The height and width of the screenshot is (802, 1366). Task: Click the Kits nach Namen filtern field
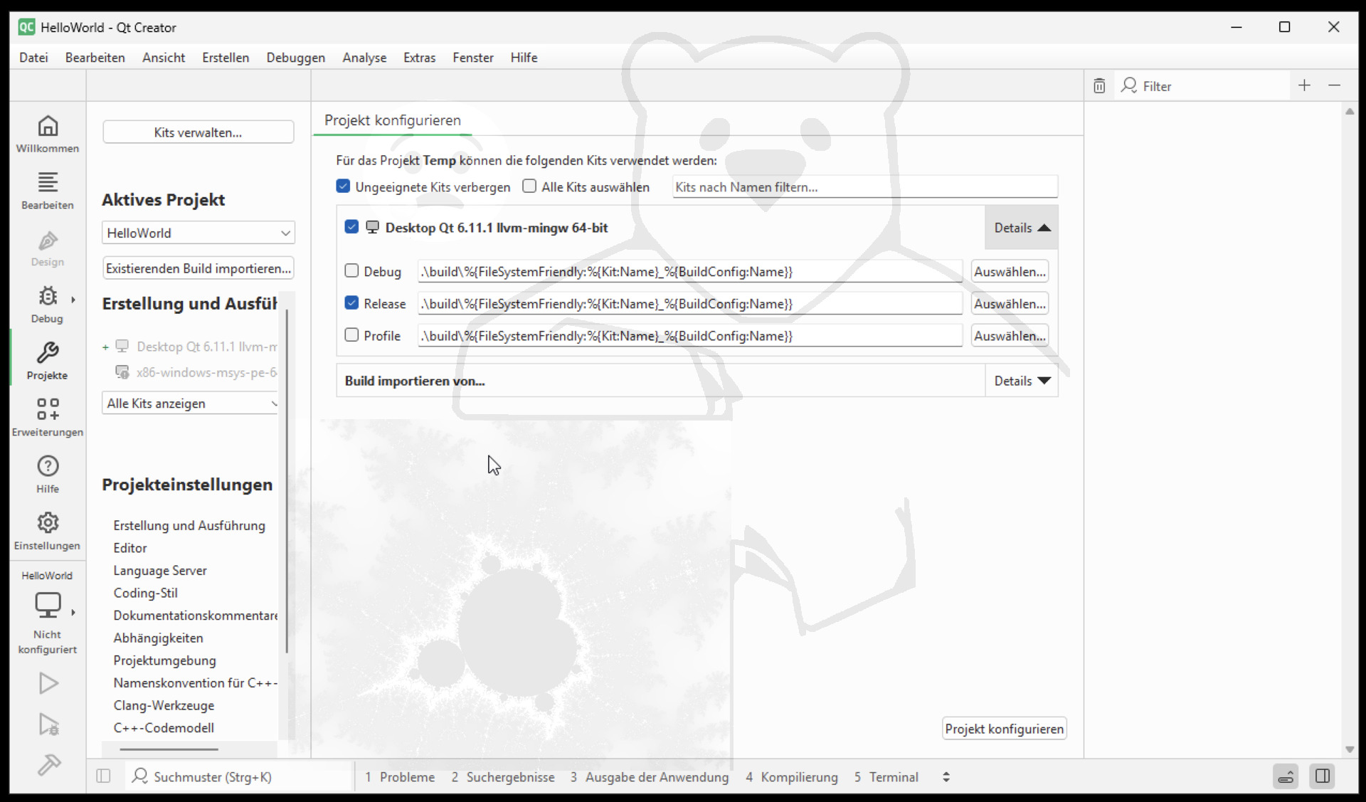865,186
